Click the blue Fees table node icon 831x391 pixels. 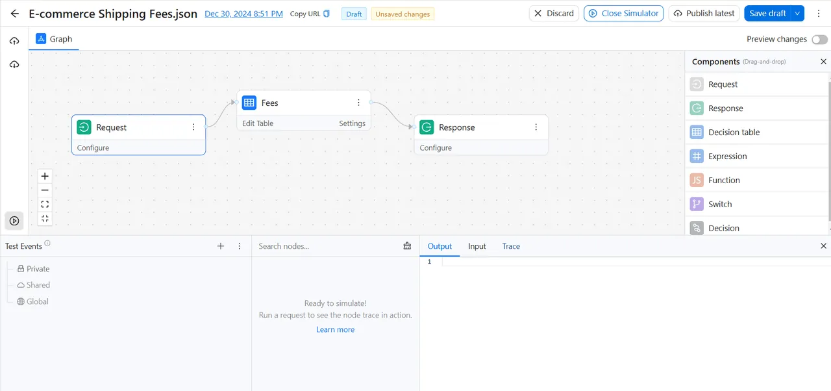click(x=249, y=103)
